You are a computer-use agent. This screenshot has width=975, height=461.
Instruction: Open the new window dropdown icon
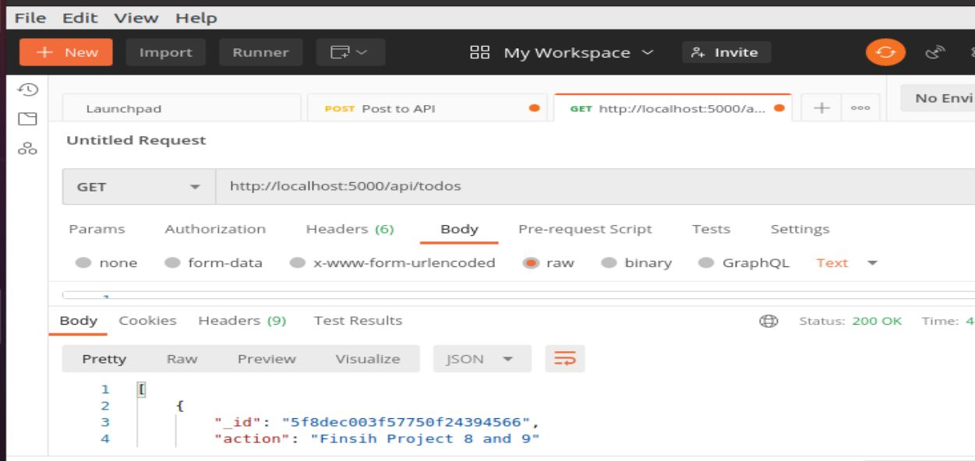click(x=351, y=52)
